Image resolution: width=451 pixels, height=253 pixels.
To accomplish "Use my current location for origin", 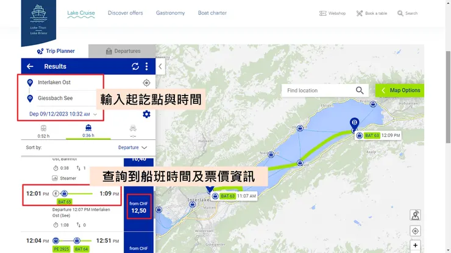I will pos(146,83).
